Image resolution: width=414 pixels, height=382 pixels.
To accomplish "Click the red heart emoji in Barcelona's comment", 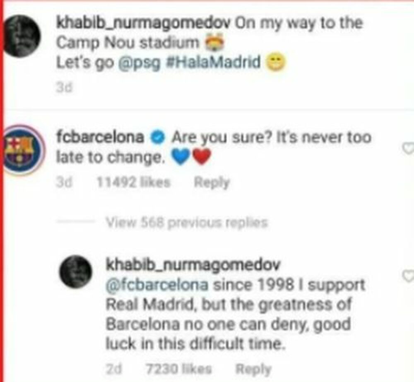I will [202, 156].
